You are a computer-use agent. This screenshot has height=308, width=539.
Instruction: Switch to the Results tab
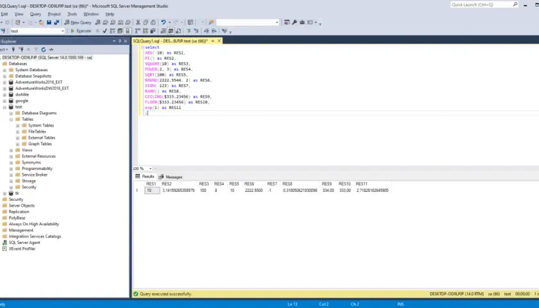tap(145, 176)
